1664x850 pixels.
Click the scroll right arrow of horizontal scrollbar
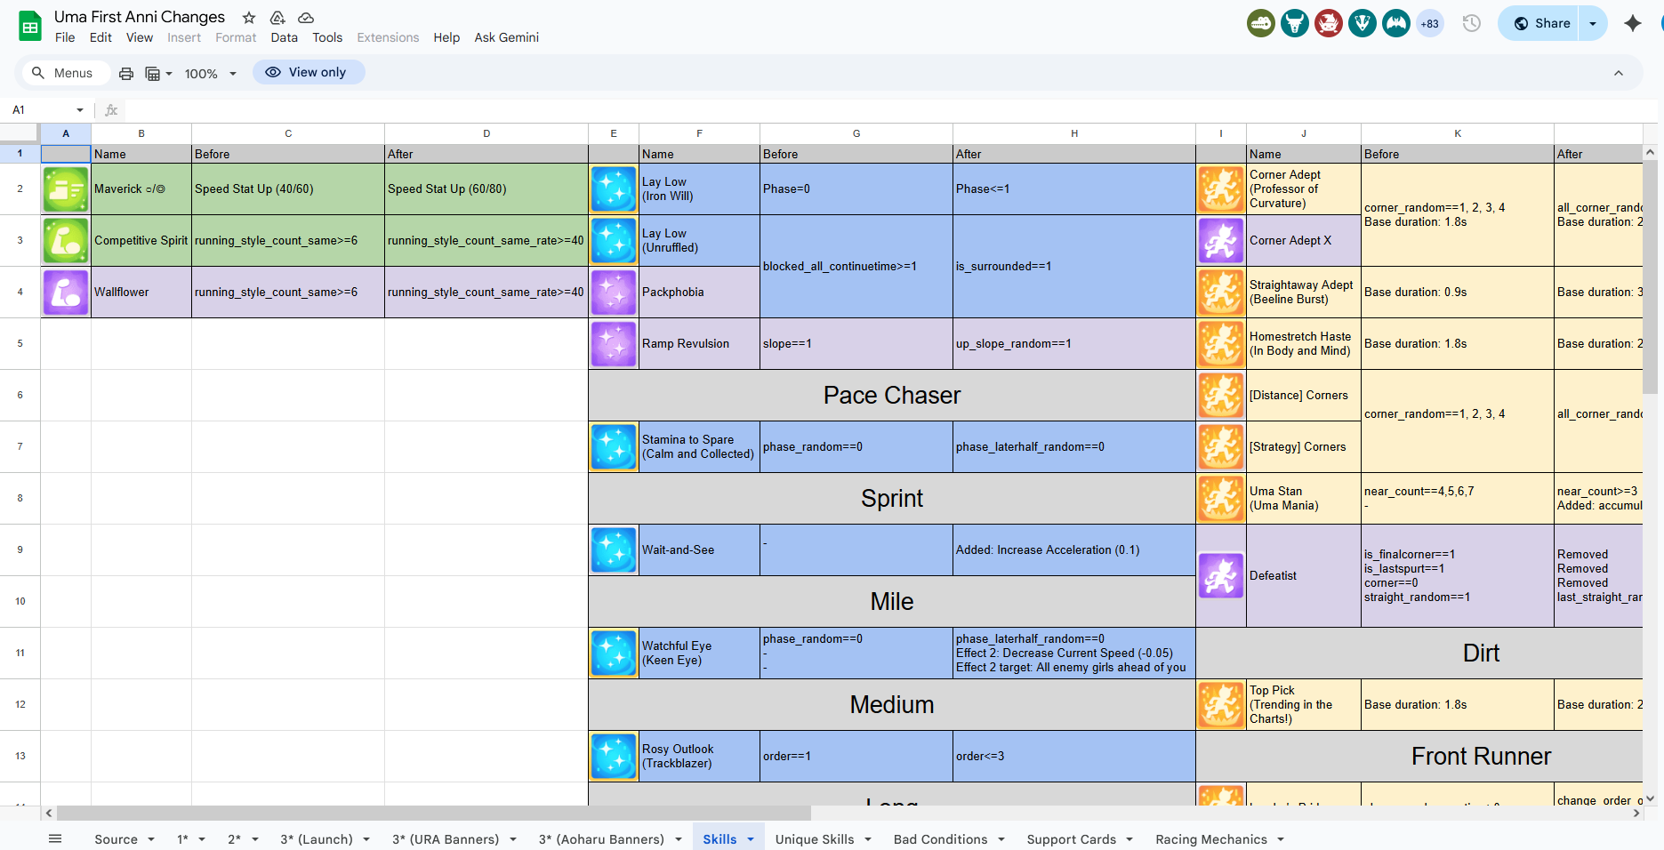[1636, 813]
